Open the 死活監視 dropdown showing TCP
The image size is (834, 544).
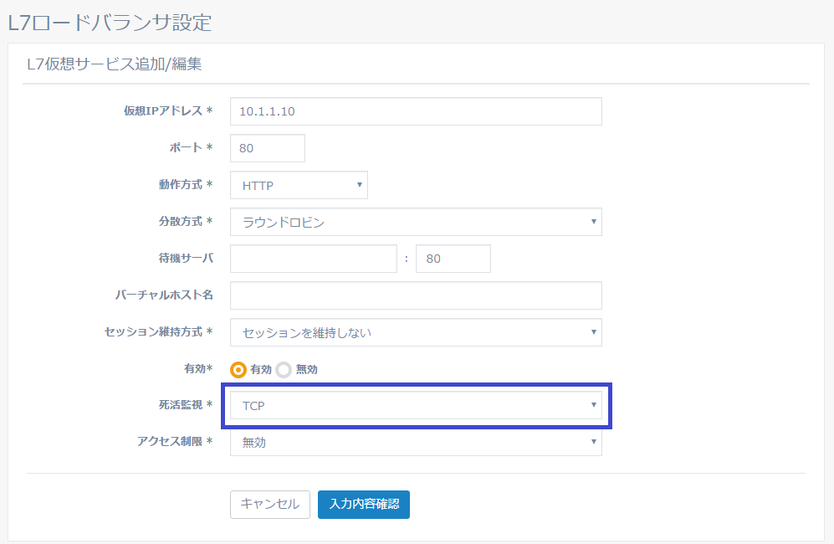click(x=416, y=406)
